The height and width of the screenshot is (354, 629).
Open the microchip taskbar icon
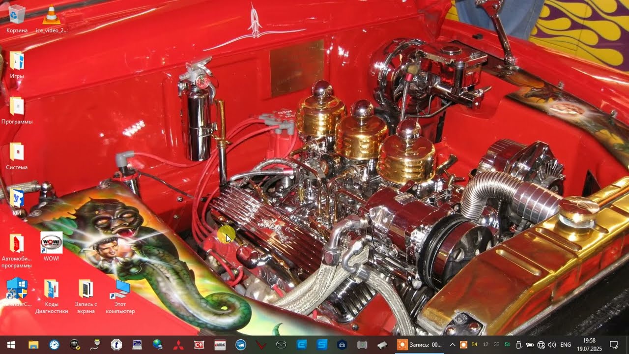(x=383, y=345)
